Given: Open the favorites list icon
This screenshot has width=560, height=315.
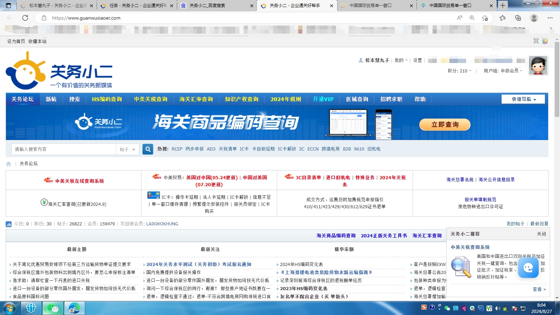Looking at the screenshot, I should click(x=503, y=18).
